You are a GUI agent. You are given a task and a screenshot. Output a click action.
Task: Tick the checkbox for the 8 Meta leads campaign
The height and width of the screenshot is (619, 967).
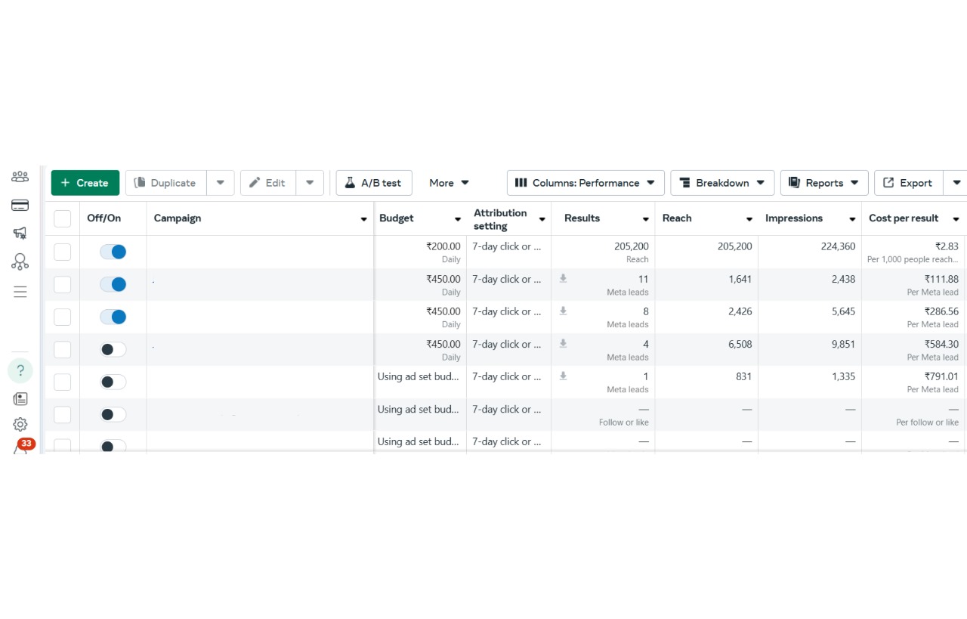(63, 317)
